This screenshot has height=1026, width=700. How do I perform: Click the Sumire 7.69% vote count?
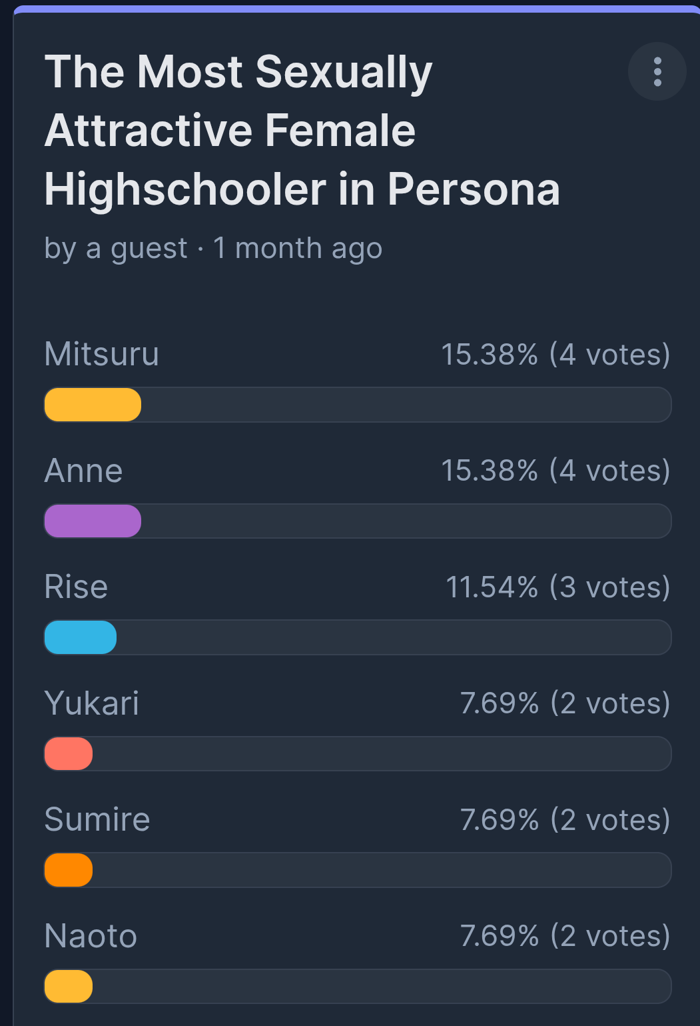(565, 819)
